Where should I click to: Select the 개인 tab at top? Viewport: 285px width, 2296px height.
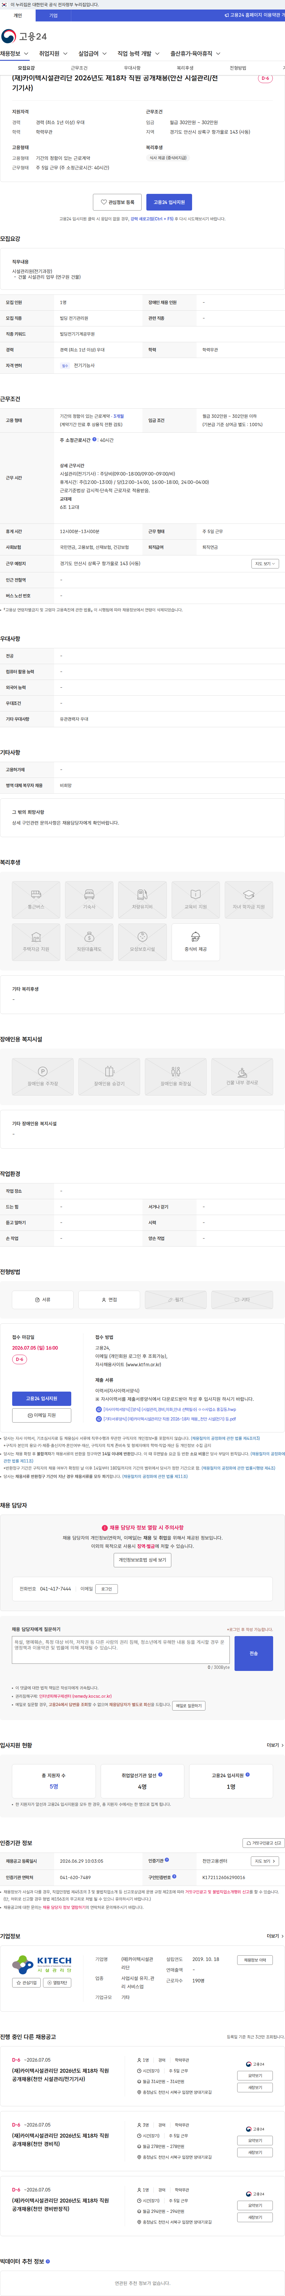click(x=18, y=15)
